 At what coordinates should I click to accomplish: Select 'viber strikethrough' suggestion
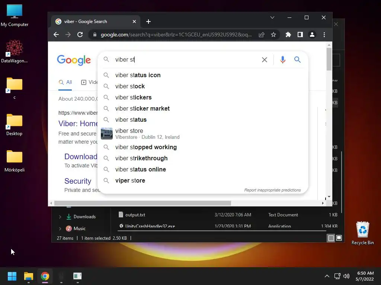(203, 158)
